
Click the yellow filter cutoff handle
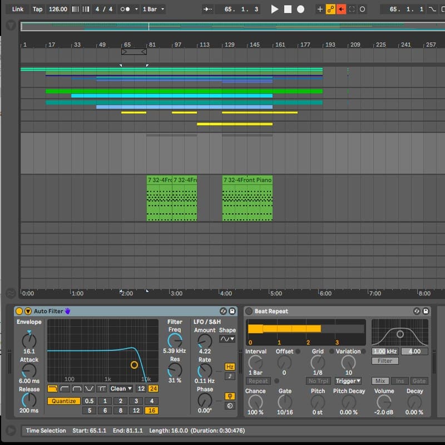click(x=134, y=365)
